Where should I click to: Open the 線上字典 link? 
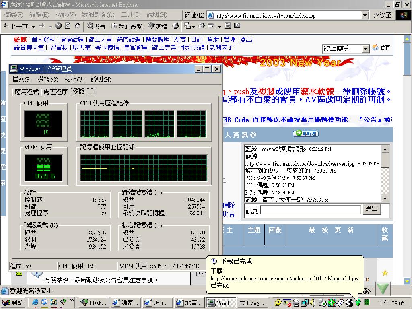164,47
